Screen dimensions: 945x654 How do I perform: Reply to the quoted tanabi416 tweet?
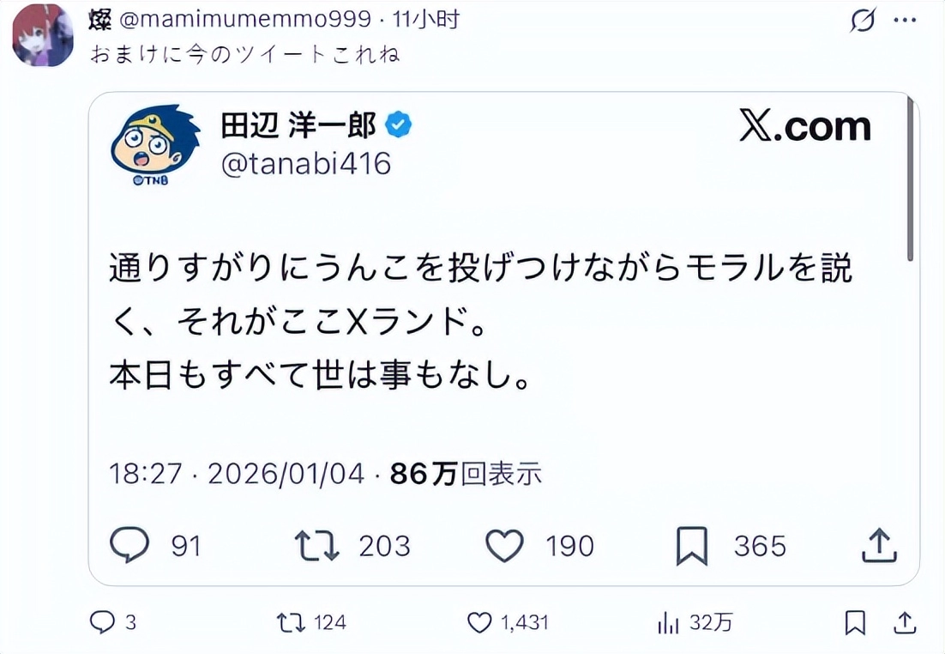pyautogui.click(x=129, y=544)
